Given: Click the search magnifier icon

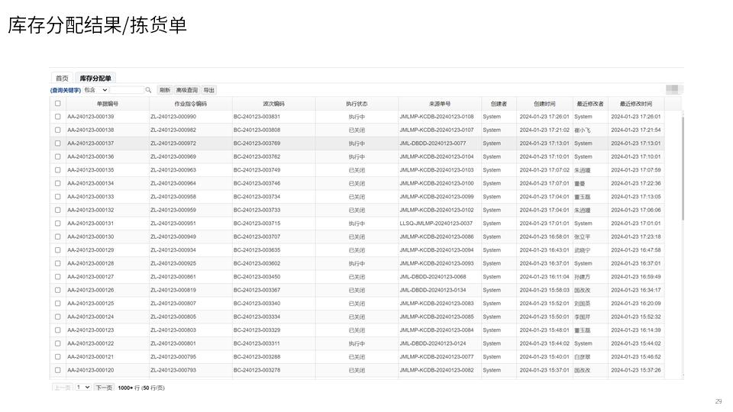Looking at the screenshot, I should [x=149, y=90].
